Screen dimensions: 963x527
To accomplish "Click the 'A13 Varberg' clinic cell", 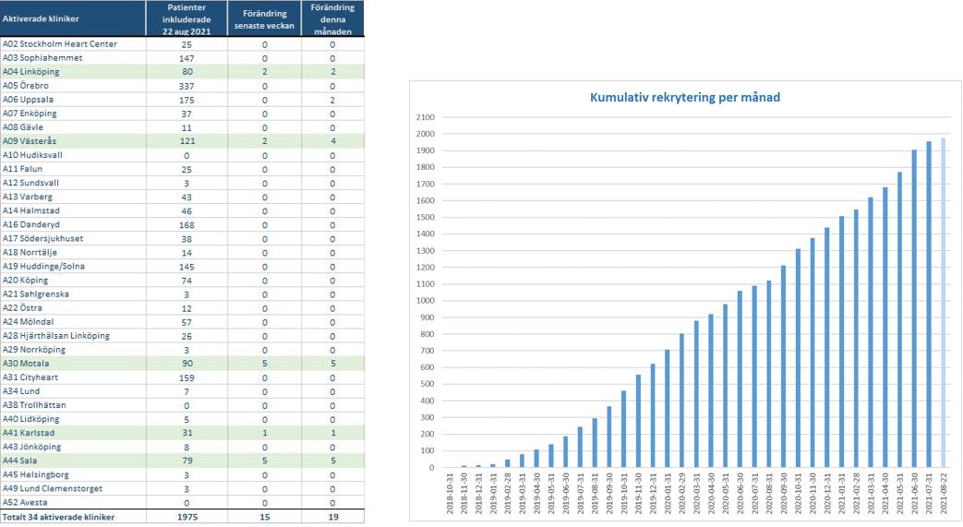I will [x=72, y=198].
